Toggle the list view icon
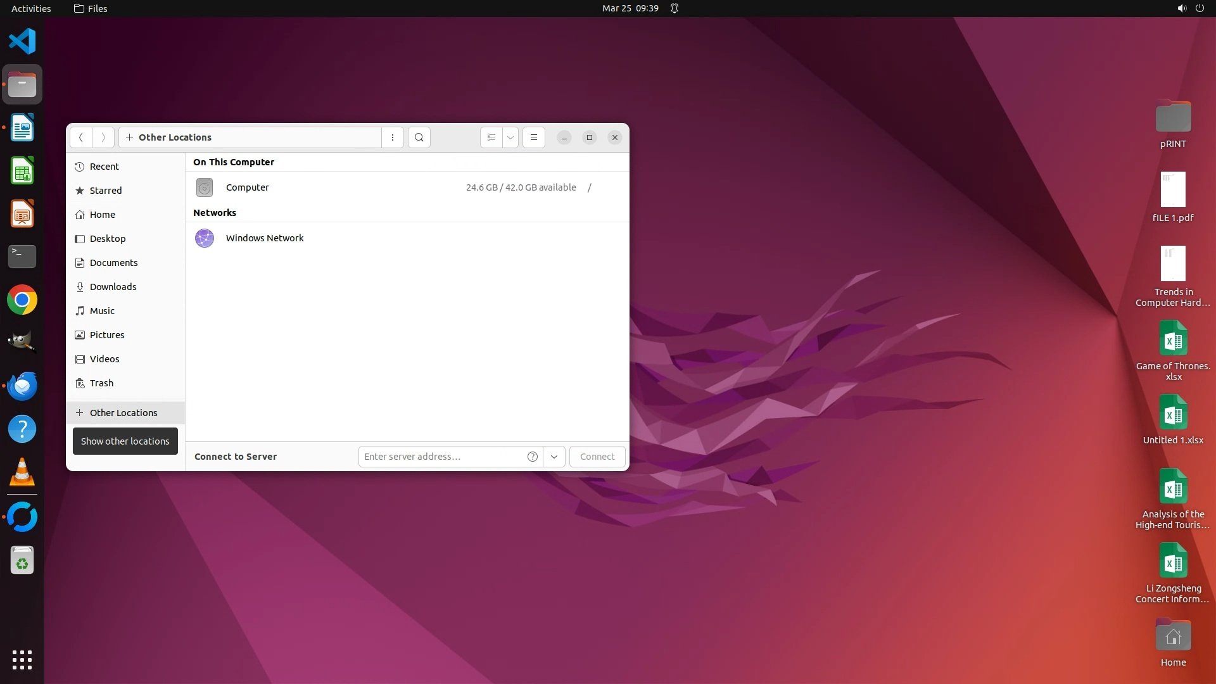The width and height of the screenshot is (1216, 684). pyautogui.click(x=491, y=137)
